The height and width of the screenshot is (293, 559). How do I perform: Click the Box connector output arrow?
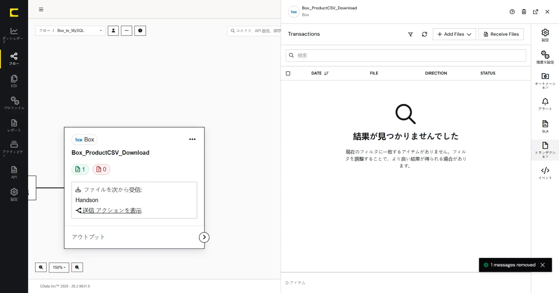pos(204,237)
